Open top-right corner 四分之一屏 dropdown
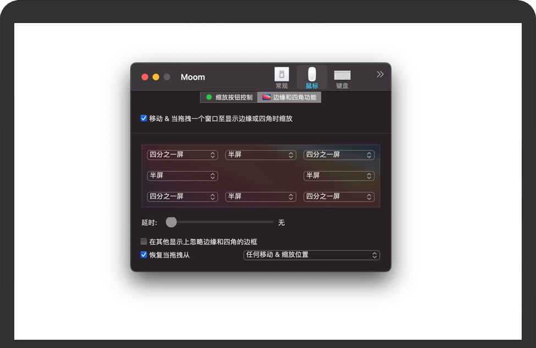This screenshot has width=536, height=348. coord(339,155)
